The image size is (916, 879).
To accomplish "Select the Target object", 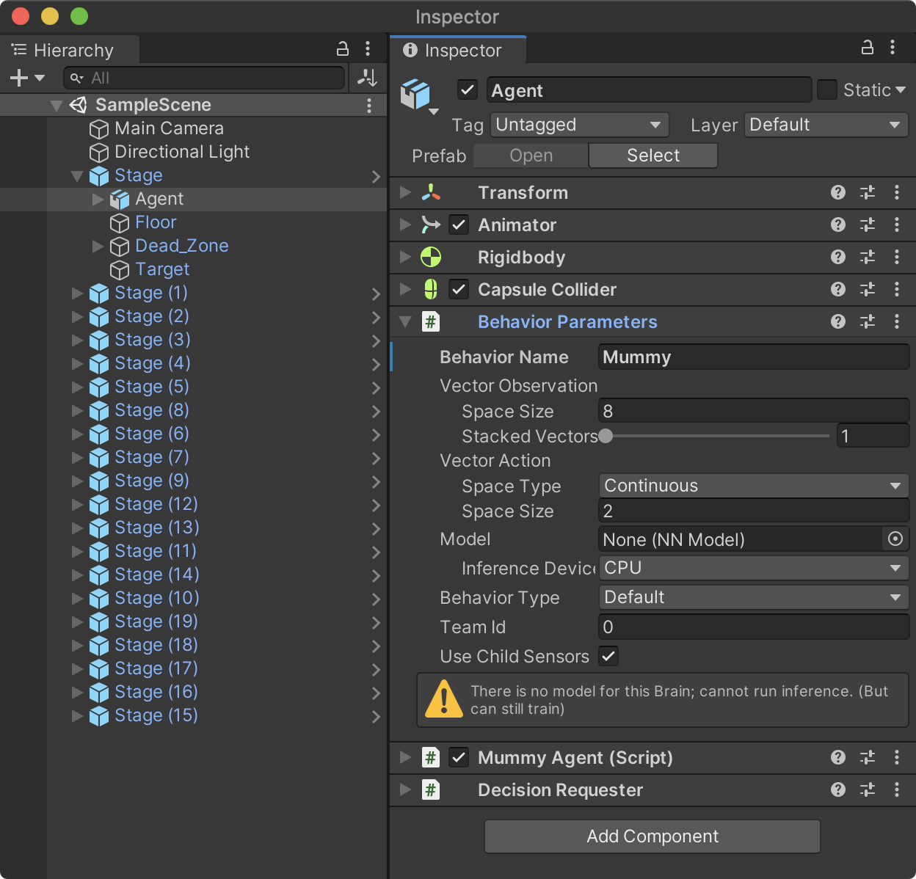I will (x=162, y=269).
